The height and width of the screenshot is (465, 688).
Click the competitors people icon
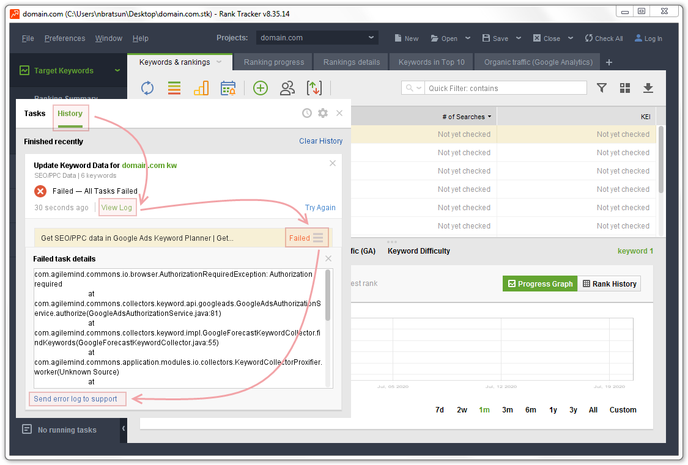coord(287,88)
